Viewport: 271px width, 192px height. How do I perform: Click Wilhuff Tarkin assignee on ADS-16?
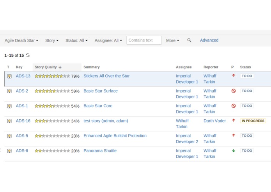point(182,124)
